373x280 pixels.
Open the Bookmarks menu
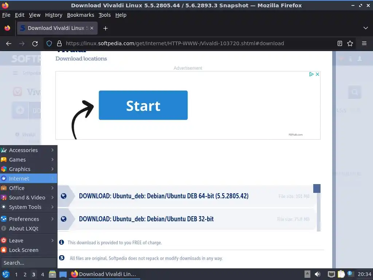pos(81,15)
